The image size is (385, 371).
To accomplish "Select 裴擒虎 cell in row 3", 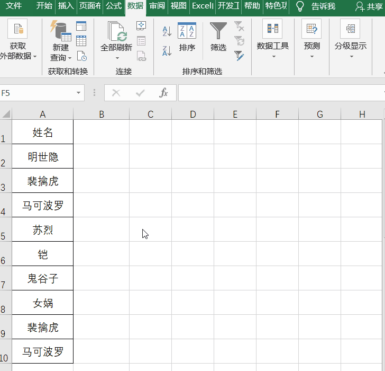I will coord(43,181).
